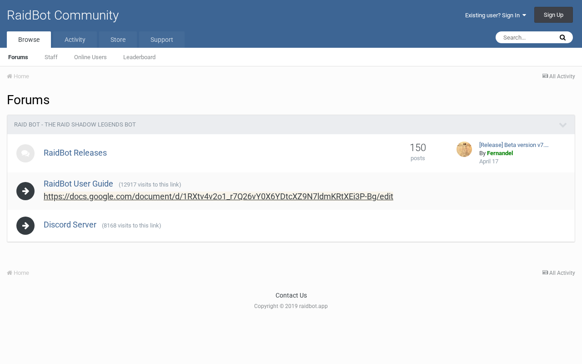Open the bottom All Activity link

point(559,273)
